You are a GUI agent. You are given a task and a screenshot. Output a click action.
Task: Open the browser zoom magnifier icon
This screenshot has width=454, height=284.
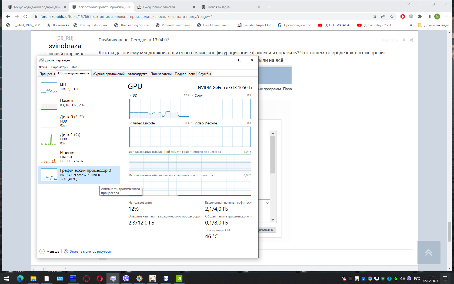[375, 16]
